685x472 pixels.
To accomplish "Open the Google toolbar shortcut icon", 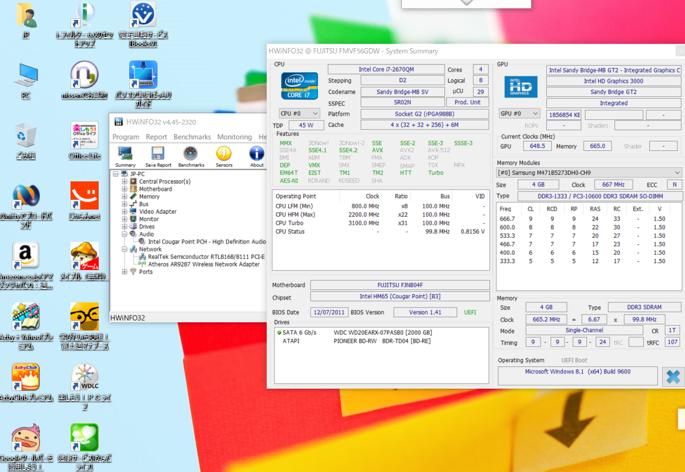I will 26,447.
